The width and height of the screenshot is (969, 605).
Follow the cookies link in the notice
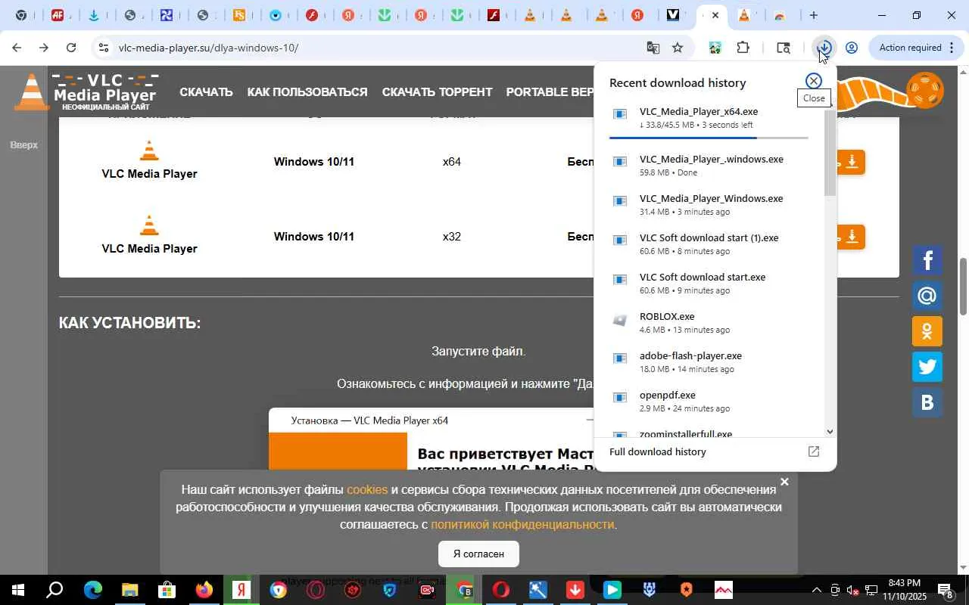(x=367, y=489)
